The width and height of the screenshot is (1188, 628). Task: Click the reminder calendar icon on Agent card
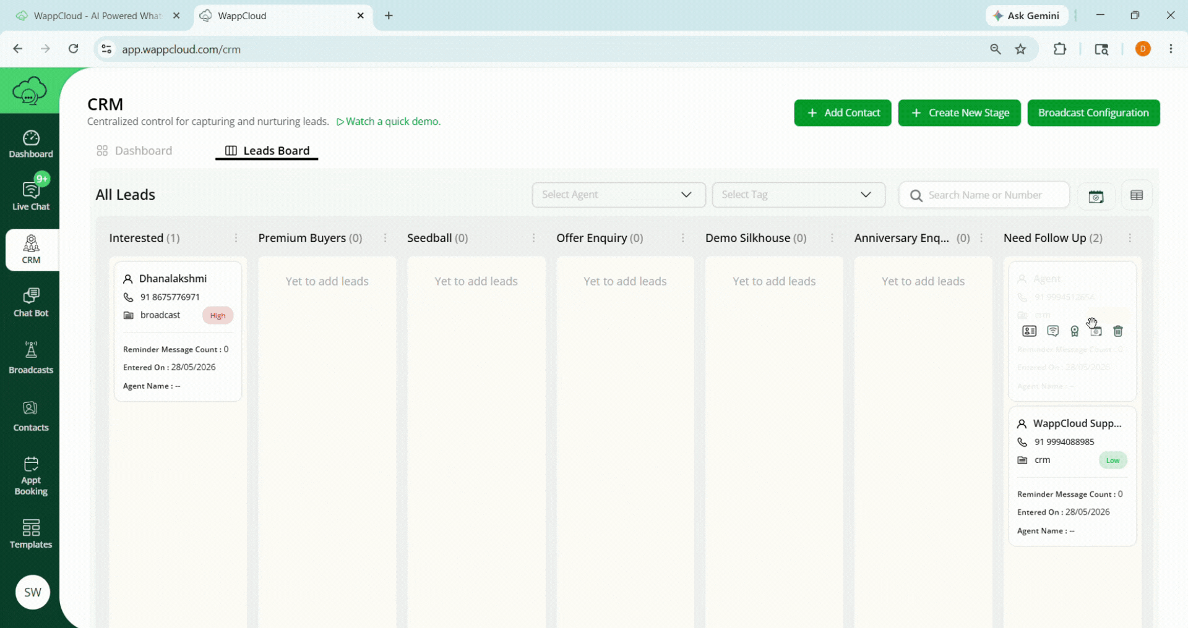[x=1096, y=331]
